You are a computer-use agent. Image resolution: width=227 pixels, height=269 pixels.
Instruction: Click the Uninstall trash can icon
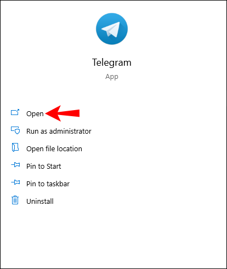click(15, 200)
